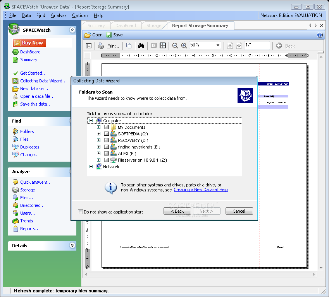The height and width of the screenshot is (297, 329).
Task: Click tab strip scroll right arrow
Action: pos(316,26)
